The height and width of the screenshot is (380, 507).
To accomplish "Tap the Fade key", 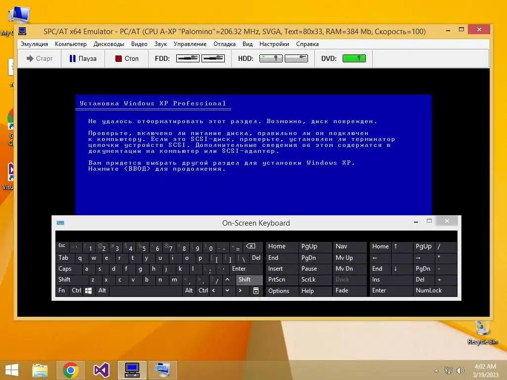I will [x=350, y=290].
